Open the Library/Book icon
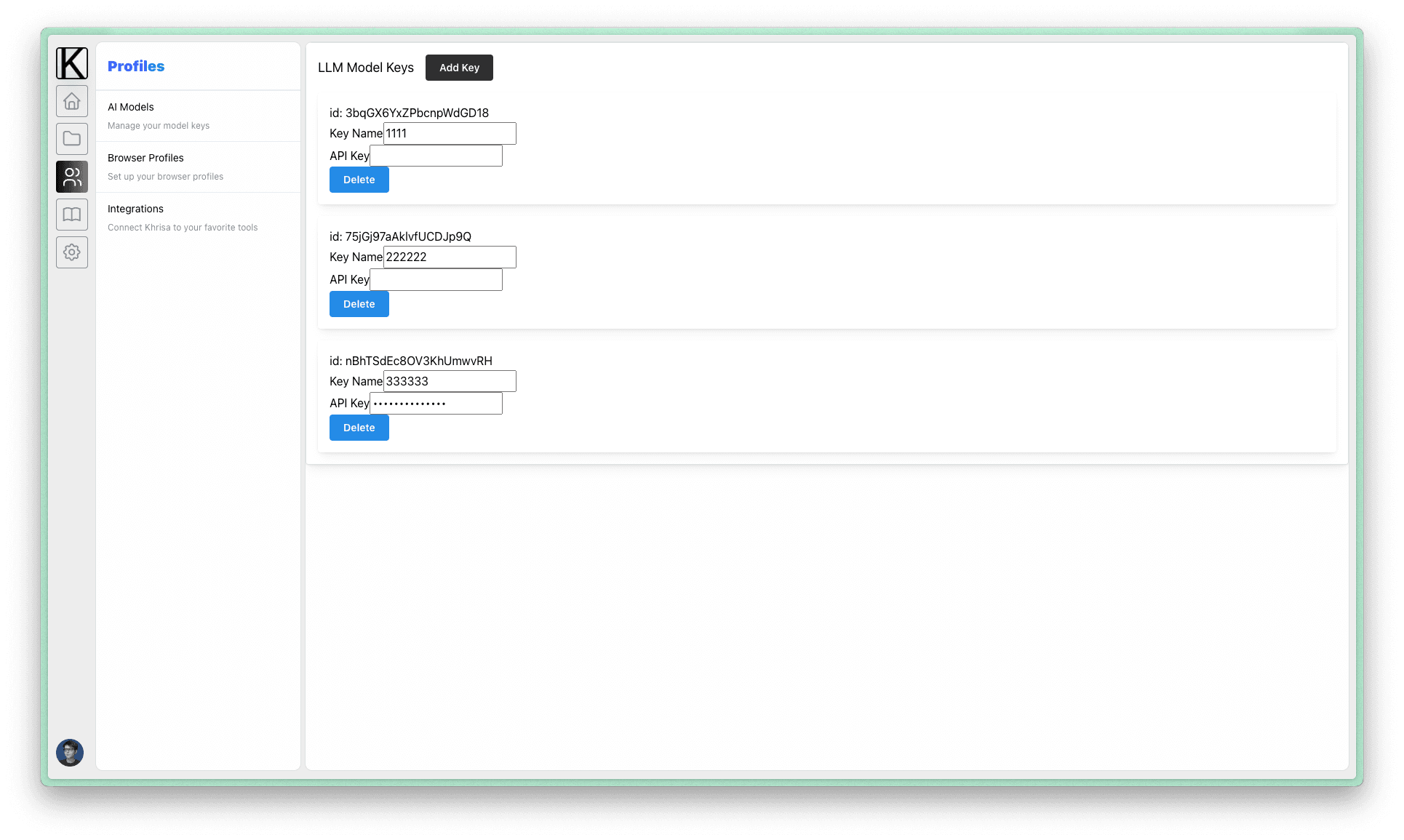Image resolution: width=1404 pixels, height=840 pixels. 71,214
